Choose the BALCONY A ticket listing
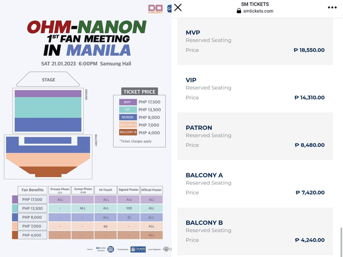This screenshot has width=343, height=257. [255, 184]
